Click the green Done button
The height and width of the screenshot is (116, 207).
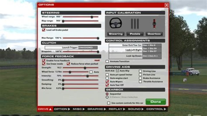click(x=156, y=102)
